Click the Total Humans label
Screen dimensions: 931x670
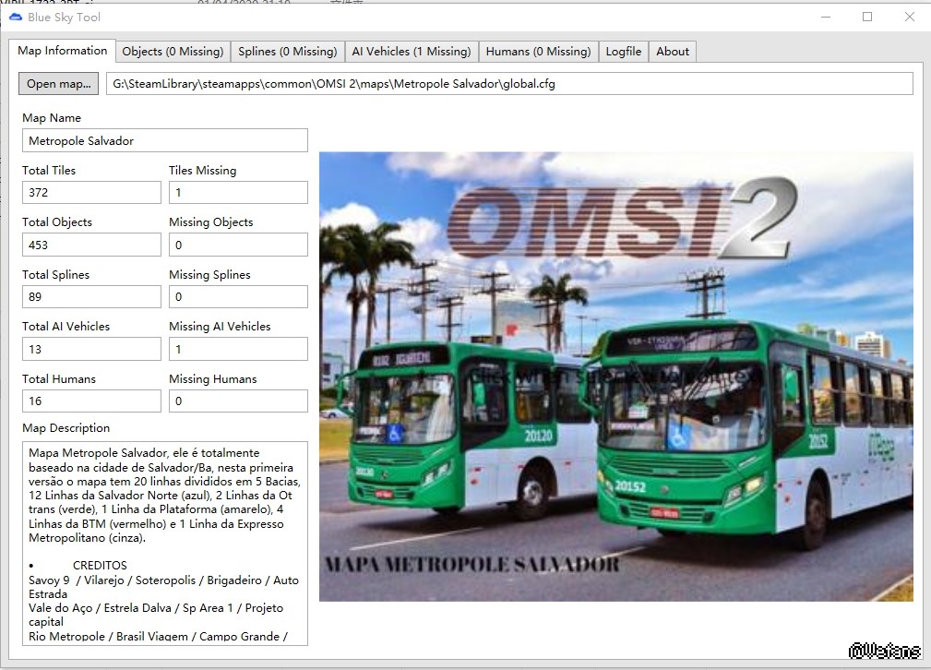[59, 379]
